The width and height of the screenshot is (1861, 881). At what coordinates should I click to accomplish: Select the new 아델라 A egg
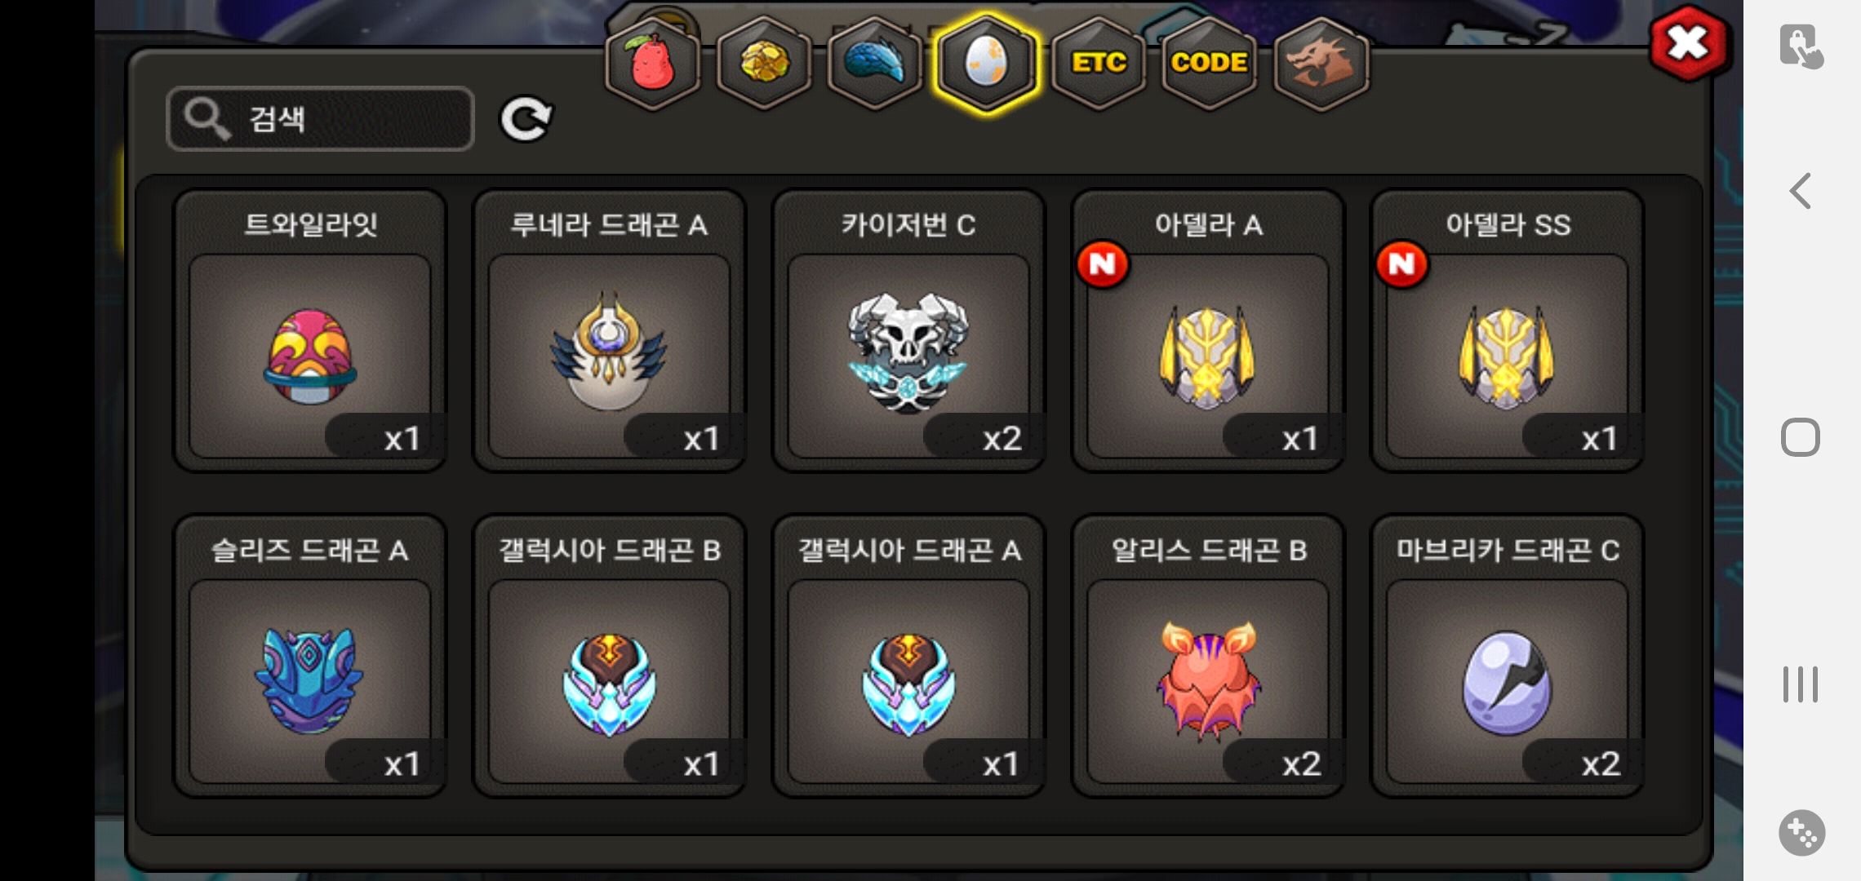click(x=1208, y=330)
